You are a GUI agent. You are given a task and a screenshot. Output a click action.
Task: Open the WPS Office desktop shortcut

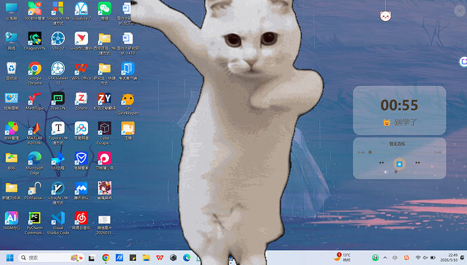point(81,71)
